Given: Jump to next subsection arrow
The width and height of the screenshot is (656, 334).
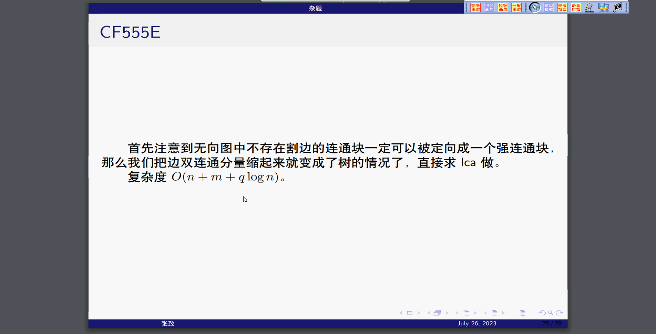Looking at the screenshot, I should click(475, 313).
